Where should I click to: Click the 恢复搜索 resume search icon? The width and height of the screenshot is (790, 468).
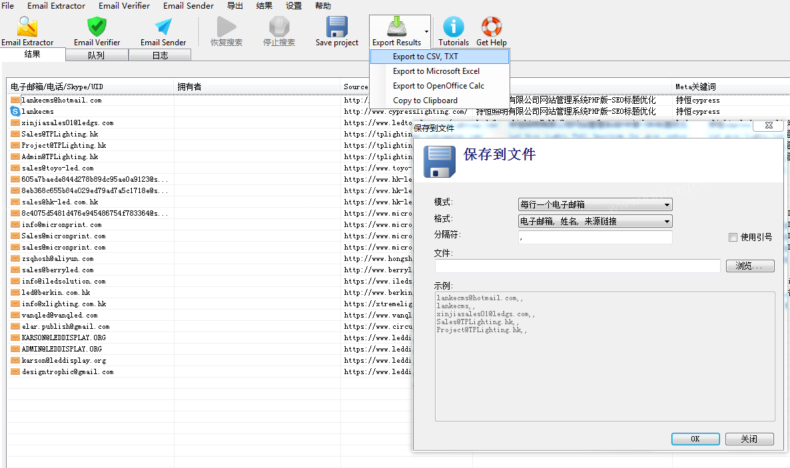point(226,27)
